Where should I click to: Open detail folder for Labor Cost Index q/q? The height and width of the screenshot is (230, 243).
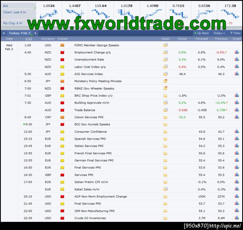165,67
